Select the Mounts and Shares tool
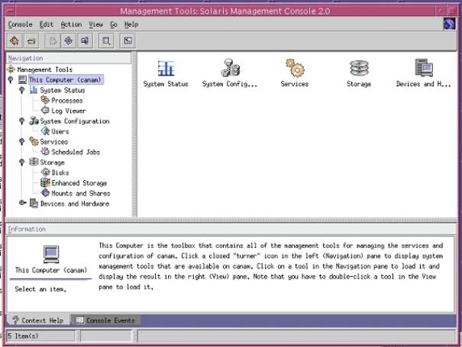 (81, 194)
